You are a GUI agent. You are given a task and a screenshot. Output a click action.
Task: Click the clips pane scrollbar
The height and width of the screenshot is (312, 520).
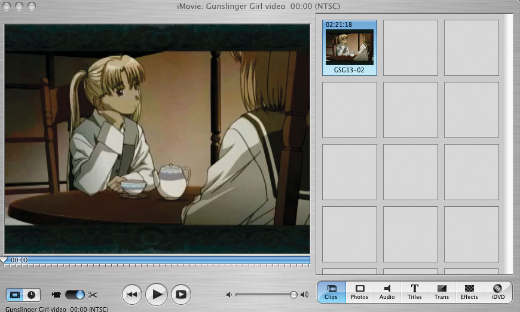pyautogui.click(x=507, y=144)
